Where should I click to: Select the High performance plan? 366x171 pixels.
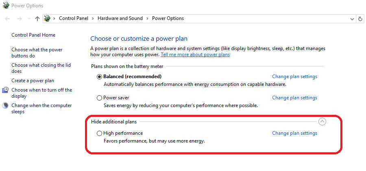[x=100, y=134]
